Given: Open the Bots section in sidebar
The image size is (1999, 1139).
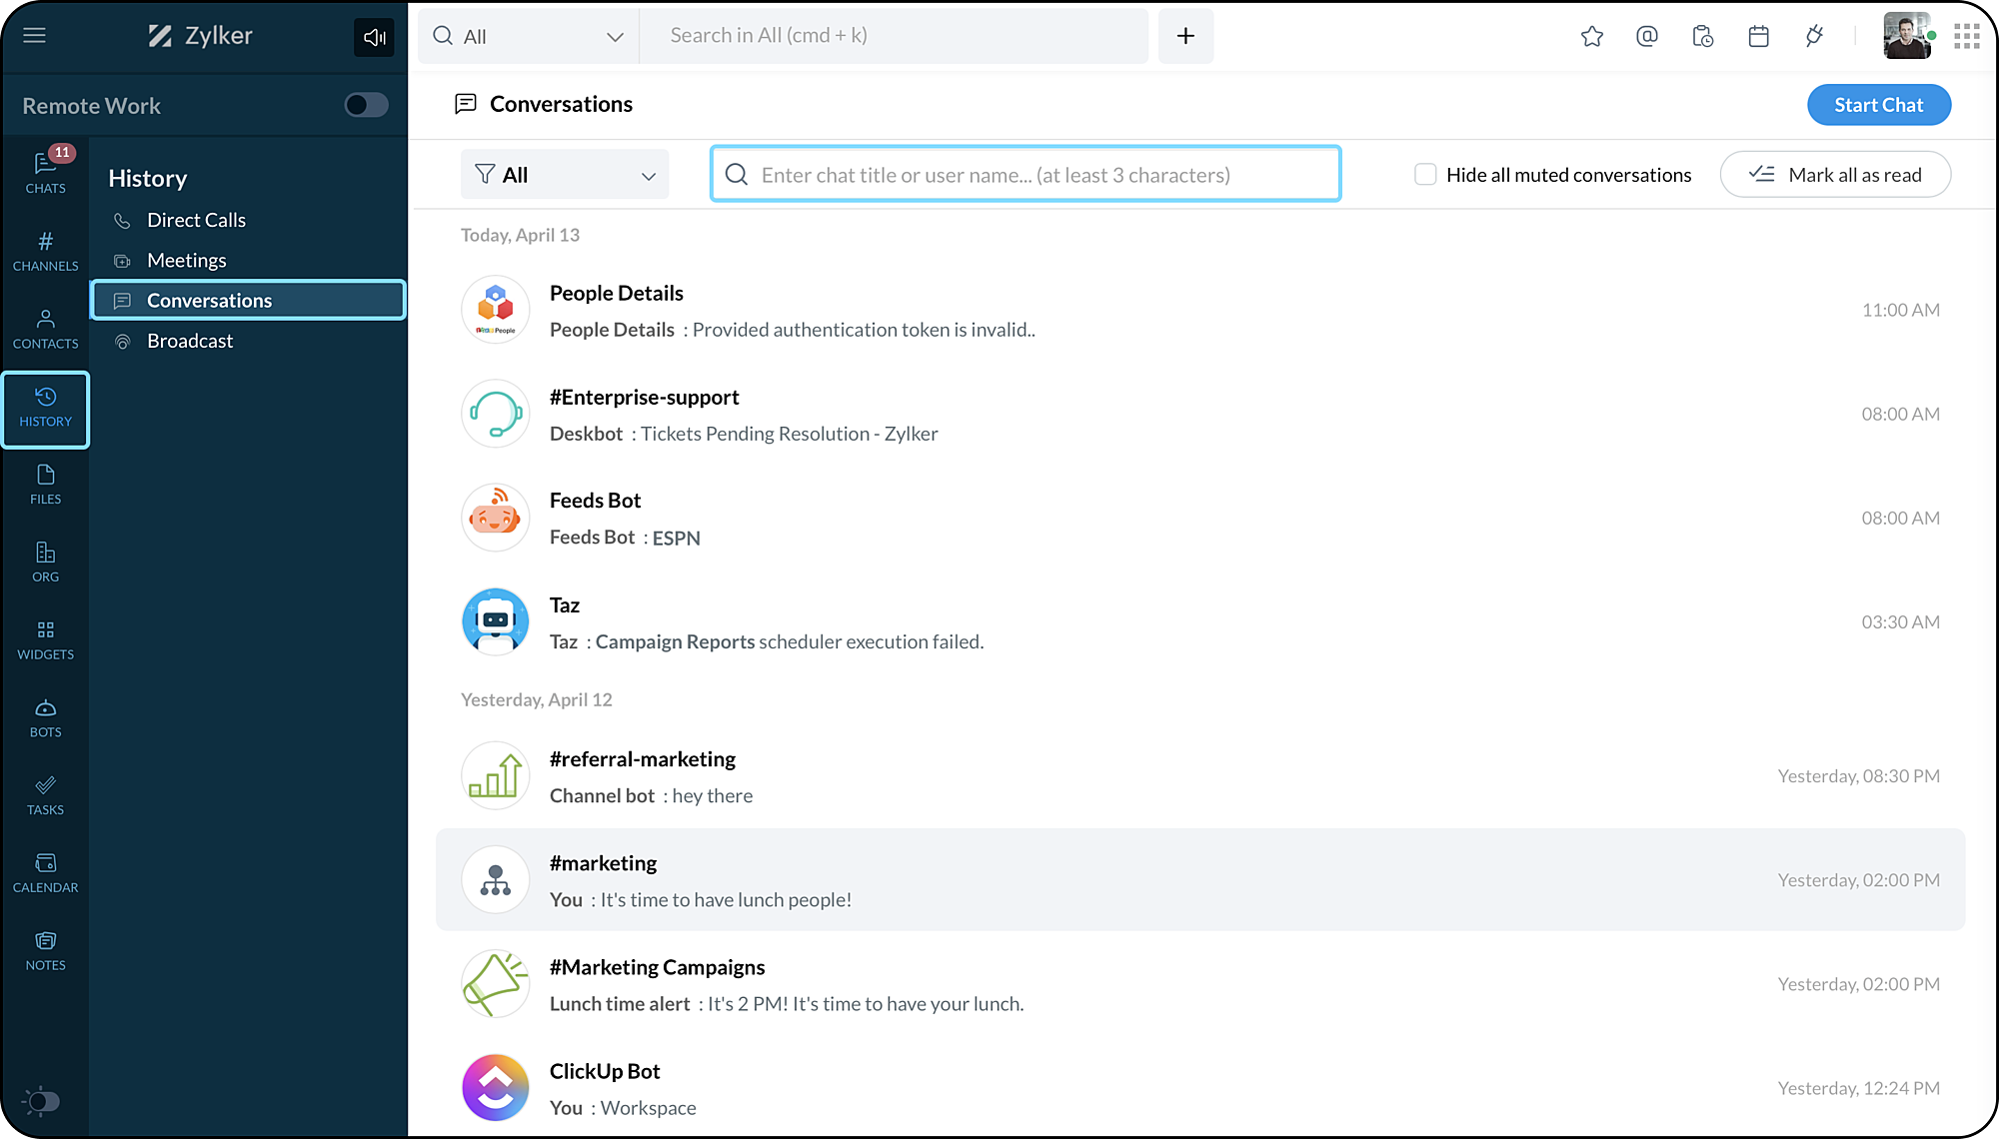Looking at the screenshot, I should click(45, 717).
